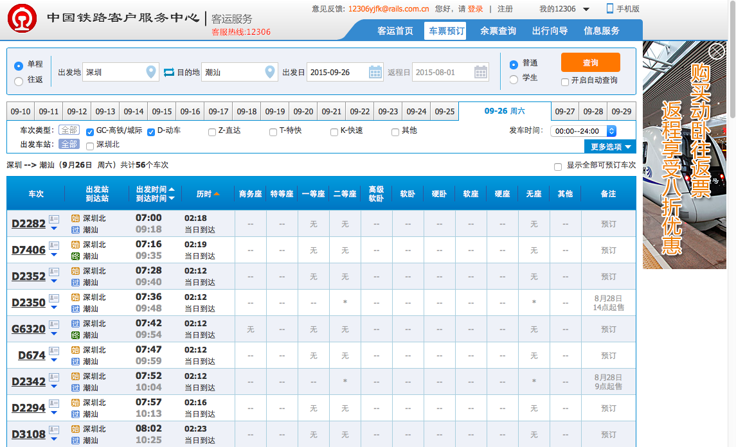The image size is (736, 447).
Task: Expand stop details arrow under D2282
Action: 54,229
